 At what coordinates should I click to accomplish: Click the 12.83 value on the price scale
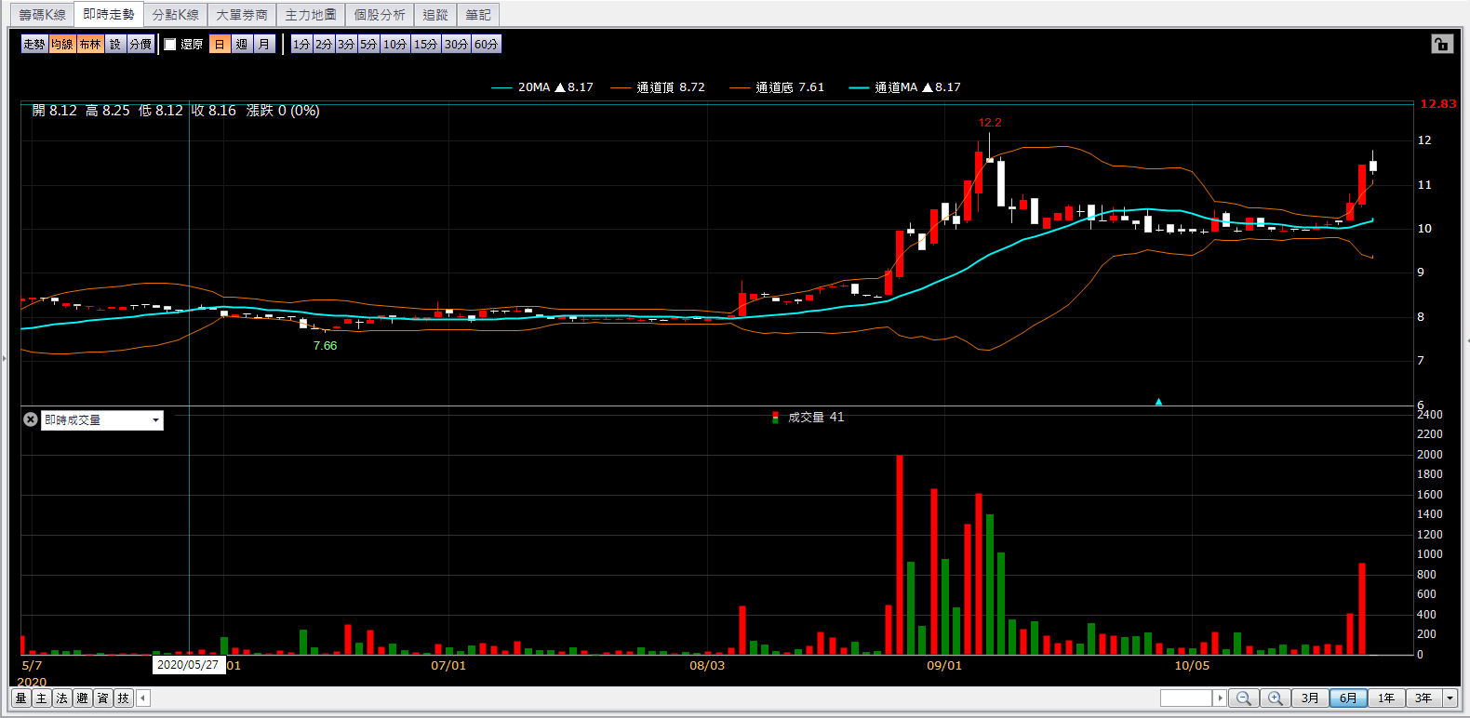[x=1437, y=104]
